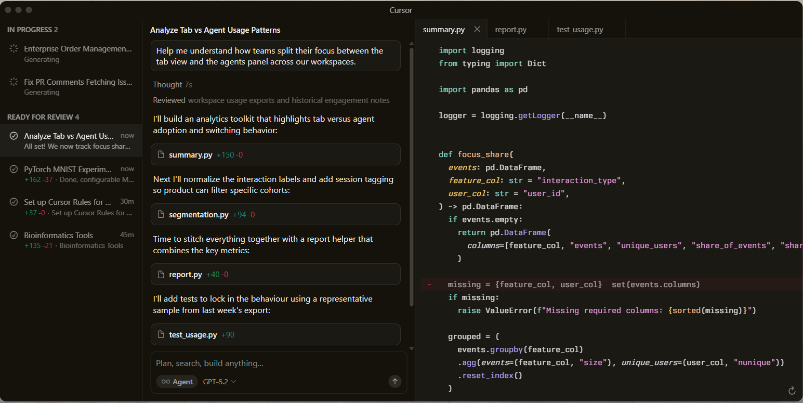
Task: Click file icon next to segmentation.py
Action: (x=161, y=214)
